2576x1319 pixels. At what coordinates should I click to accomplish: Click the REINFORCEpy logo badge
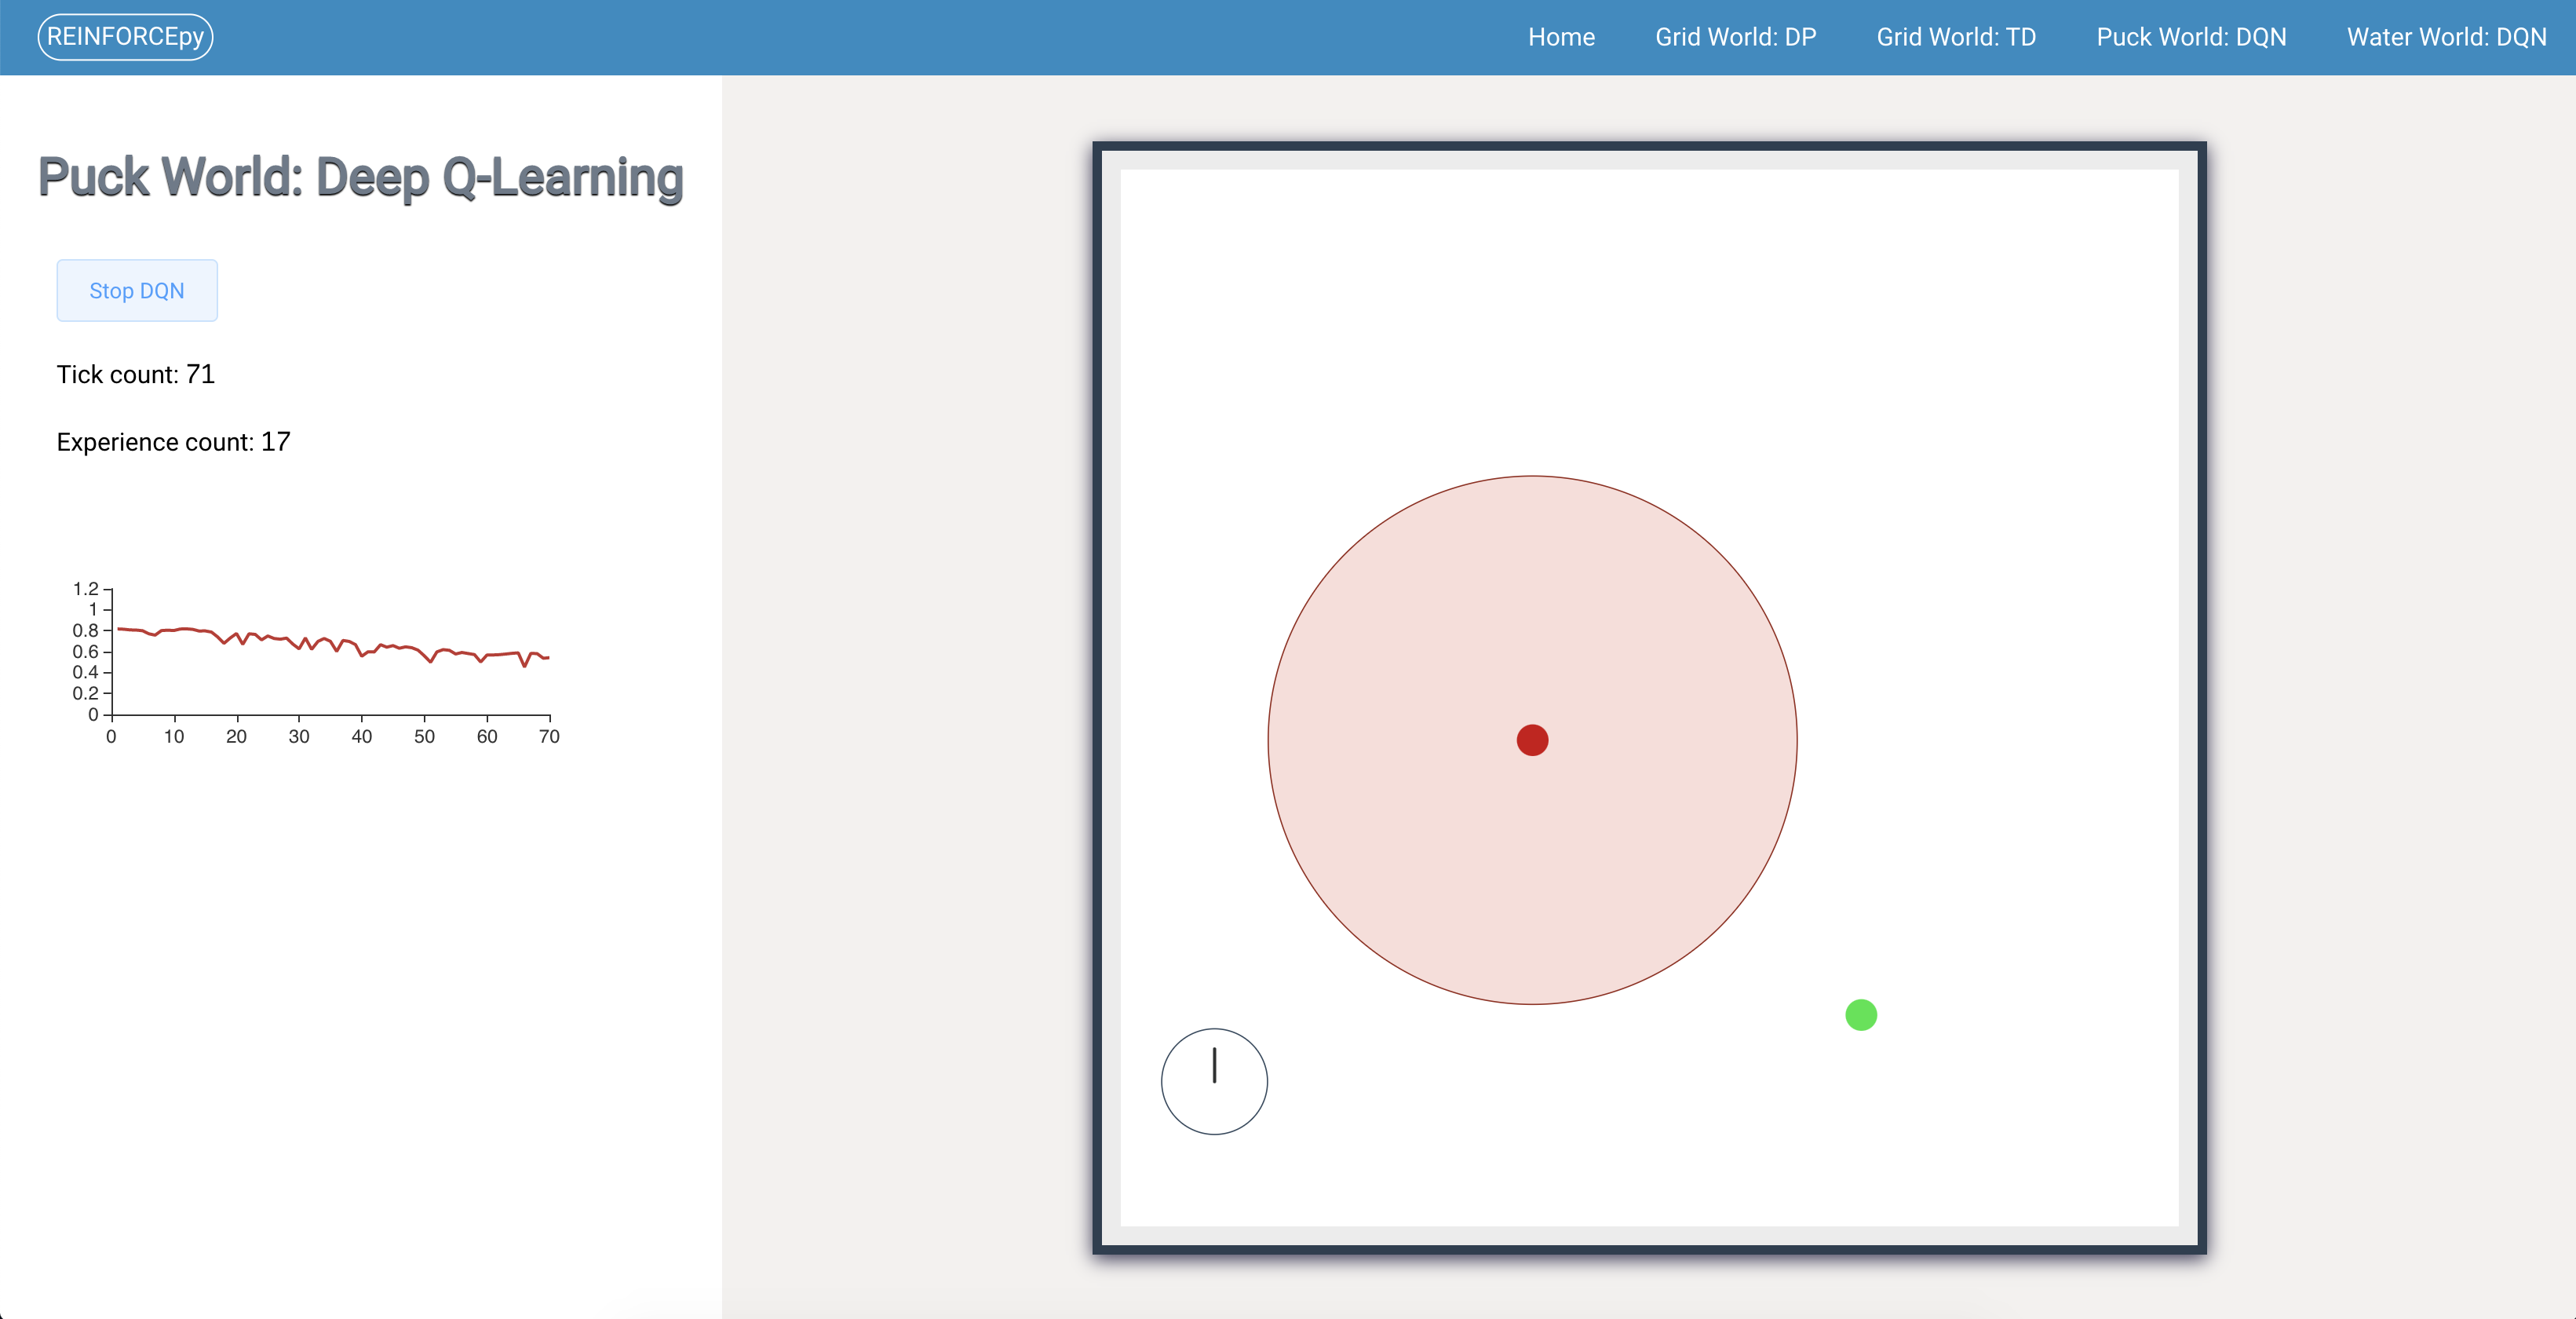(125, 37)
